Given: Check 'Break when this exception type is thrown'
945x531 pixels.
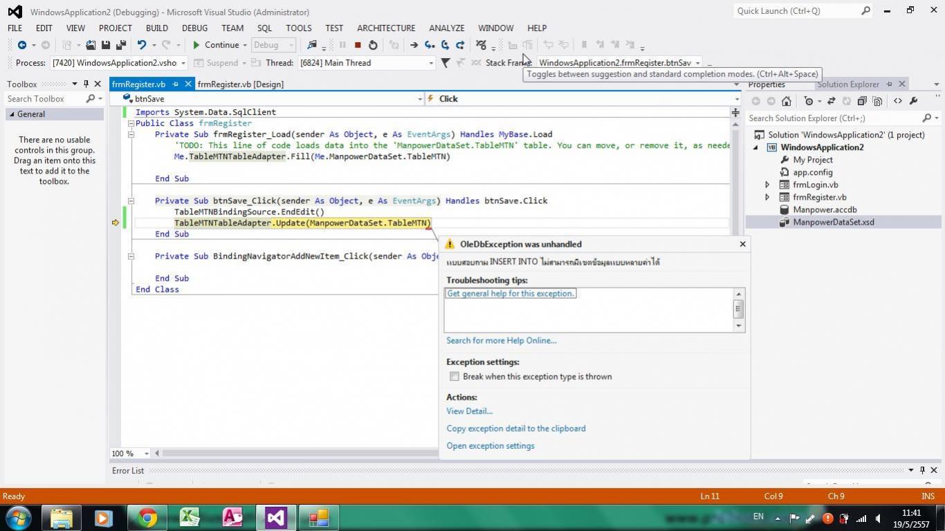Looking at the screenshot, I should click(x=455, y=377).
